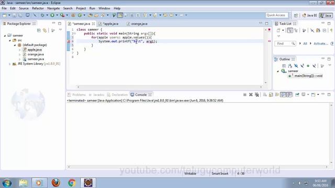The width and height of the screenshot is (335, 188).
Task: Collapse the default package node
Action: (15, 45)
